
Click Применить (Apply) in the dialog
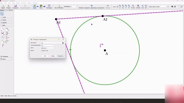[x=61, y=56]
